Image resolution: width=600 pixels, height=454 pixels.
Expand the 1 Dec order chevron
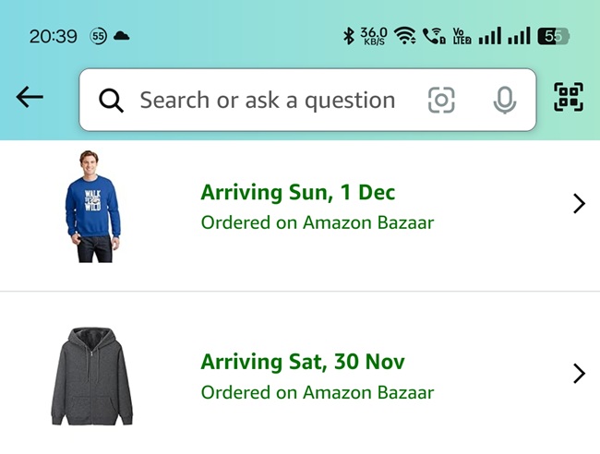tap(579, 204)
